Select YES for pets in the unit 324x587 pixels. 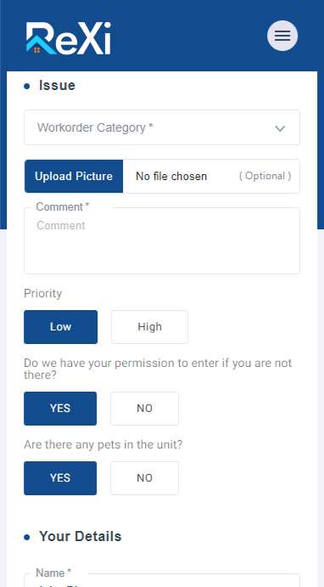click(x=60, y=478)
